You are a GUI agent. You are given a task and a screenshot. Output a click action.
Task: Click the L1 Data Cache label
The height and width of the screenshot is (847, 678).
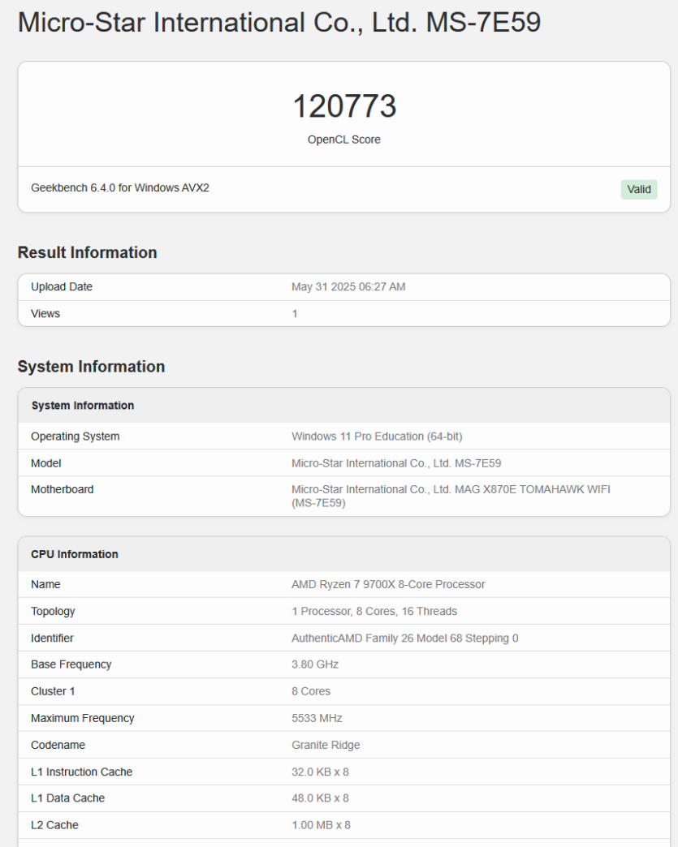pyautogui.click(x=67, y=798)
